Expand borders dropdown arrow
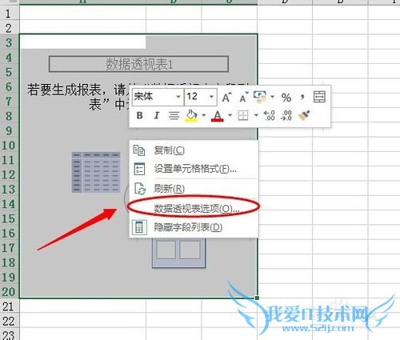This screenshot has height=340, width=400. (x=256, y=115)
